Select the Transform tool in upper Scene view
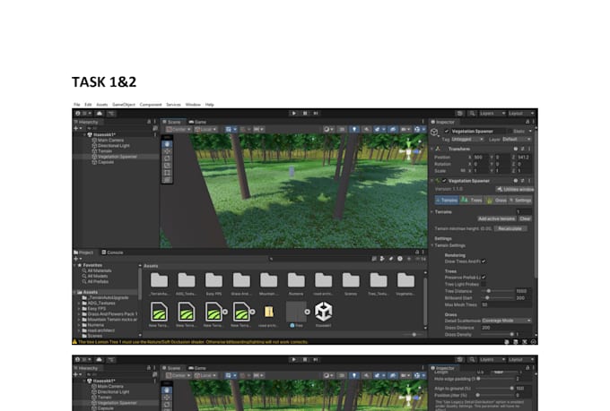Viewport: 610px width, 411px height. (167, 180)
